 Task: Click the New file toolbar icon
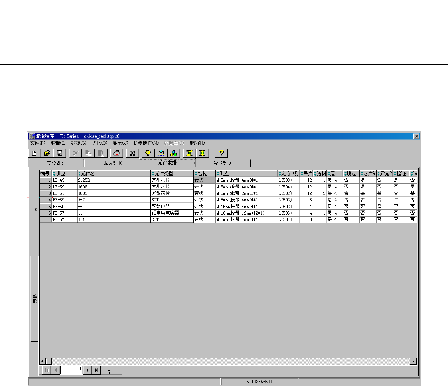pyautogui.click(x=35, y=153)
